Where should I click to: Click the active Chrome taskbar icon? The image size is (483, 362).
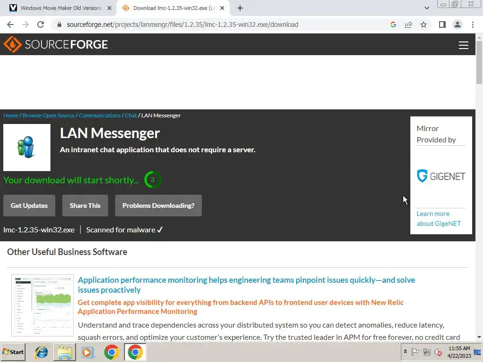135,352
